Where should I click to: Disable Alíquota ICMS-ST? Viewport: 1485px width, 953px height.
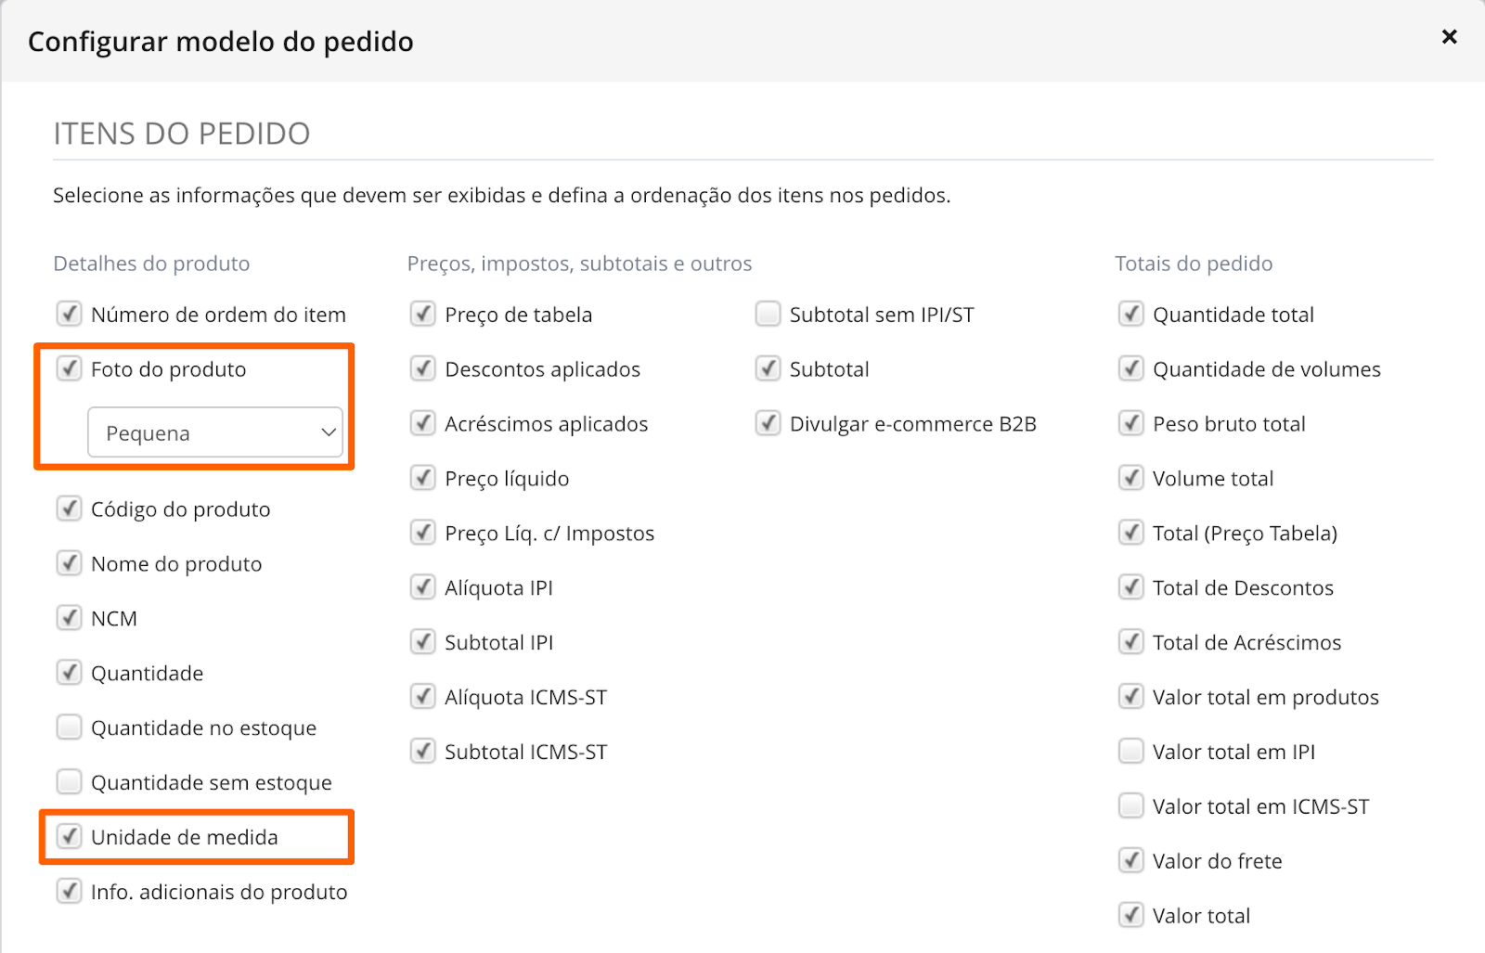[x=423, y=696]
